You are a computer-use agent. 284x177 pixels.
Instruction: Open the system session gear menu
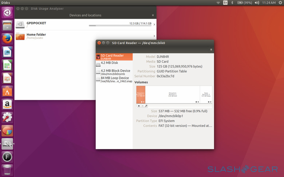coord(280,3)
